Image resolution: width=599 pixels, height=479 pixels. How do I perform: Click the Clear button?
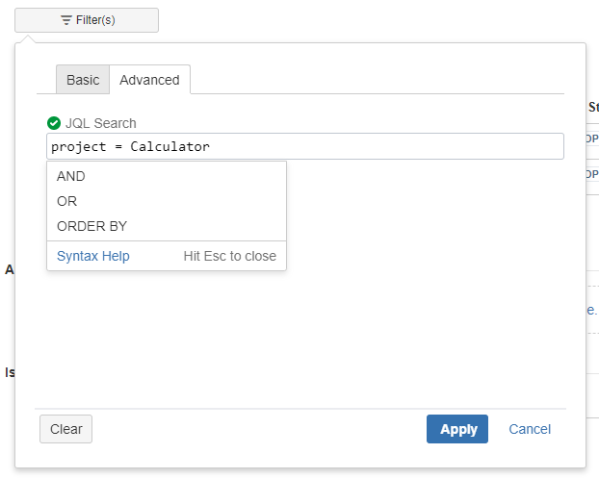click(x=66, y=429)
